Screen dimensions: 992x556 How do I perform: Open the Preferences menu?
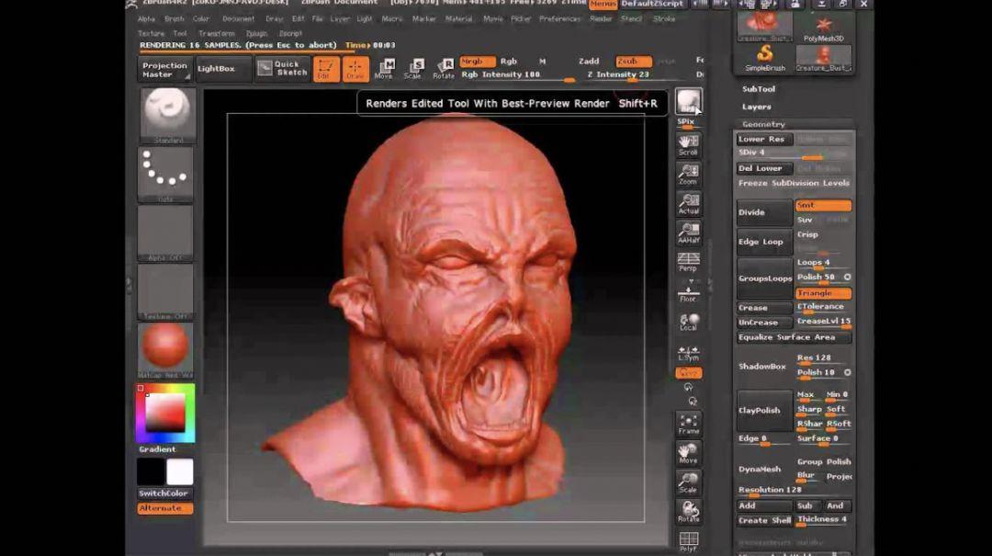coord(560,18)
